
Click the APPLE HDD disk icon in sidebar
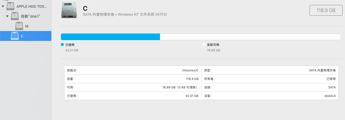pyautogui.click(x=10, y=6)
